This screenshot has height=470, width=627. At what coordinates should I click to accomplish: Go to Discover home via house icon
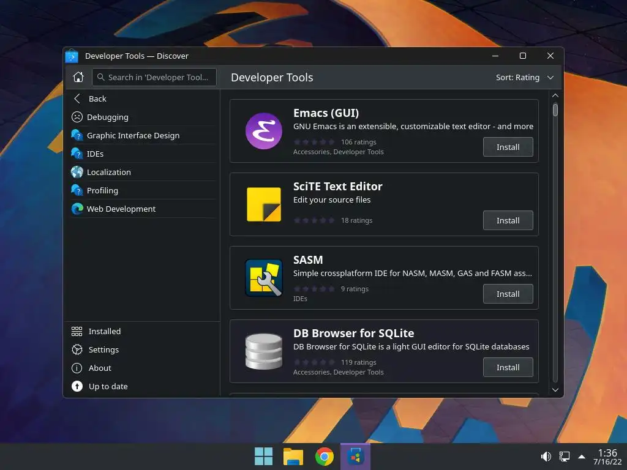tap(78, 77)
